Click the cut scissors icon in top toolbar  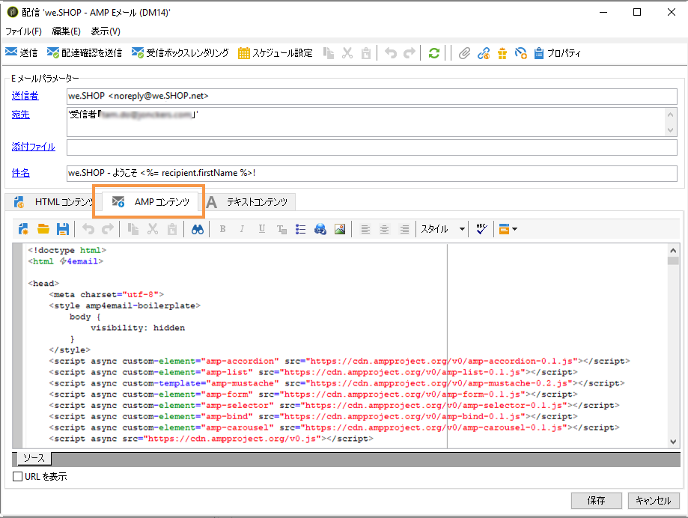coord(347,53)
